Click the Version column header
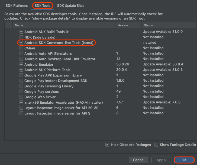197x165 pixels. coord(123,25)
